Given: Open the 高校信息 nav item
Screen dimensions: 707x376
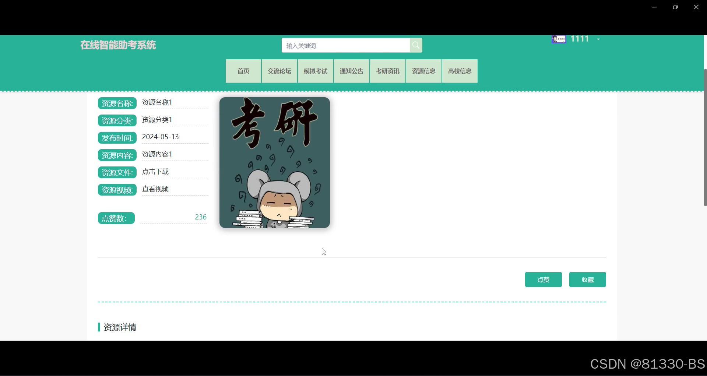Looking at the screenshot, I should pyautogui.click(x=460, y=71).
